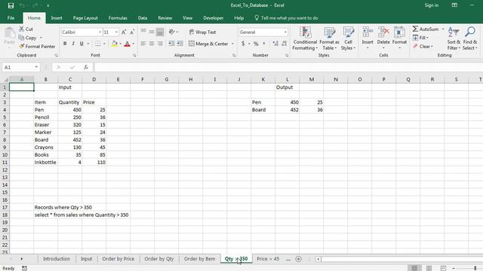This screenshot has height=271, width=483.
Task: Click Increase Indent icon
Action: [x=180, y=44]
